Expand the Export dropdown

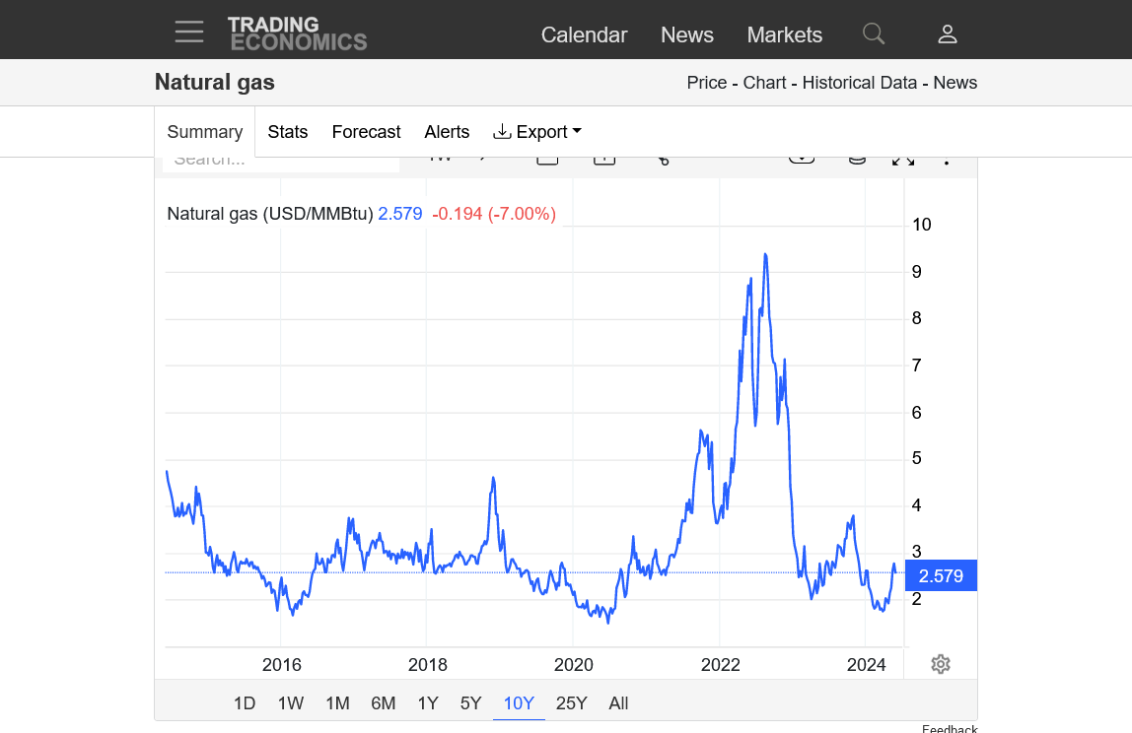(537, 132)
